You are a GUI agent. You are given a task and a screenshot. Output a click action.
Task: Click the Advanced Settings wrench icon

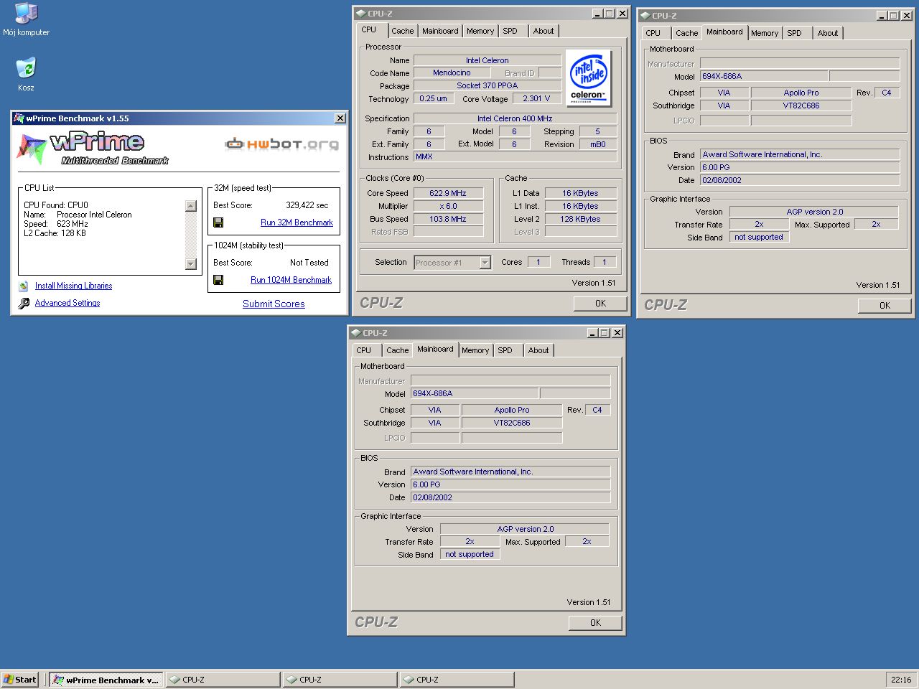24,303
